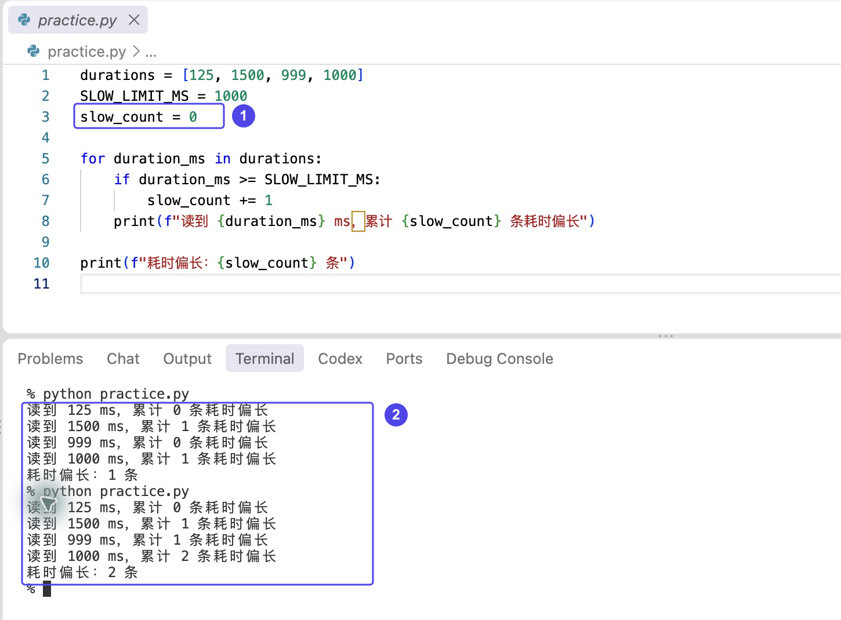Click line number 5 in the gutter

point(45,158)
